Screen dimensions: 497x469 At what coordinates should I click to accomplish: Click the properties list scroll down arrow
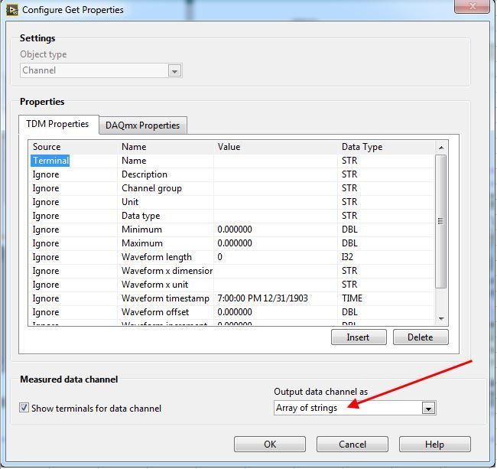click(441, 319)
